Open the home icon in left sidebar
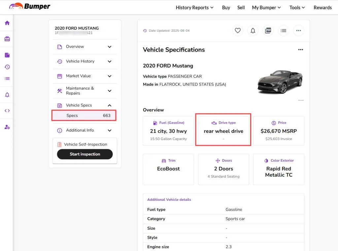Screen dimensions: 338x251 pos(7,23)
